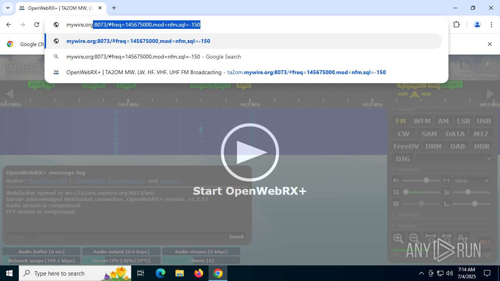
Task: Adjust the noise reduction slider
Action: [421, 204]
